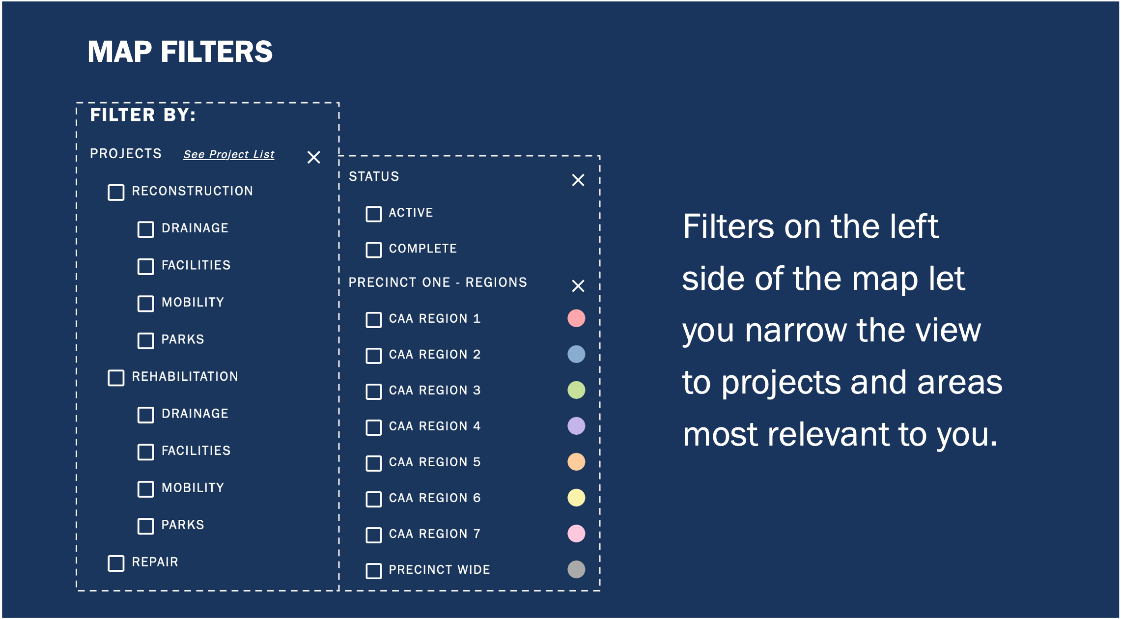The image size is (1121, 619).
Task: Collapse the Projects filter with its X icon
Action: (313, 157)
